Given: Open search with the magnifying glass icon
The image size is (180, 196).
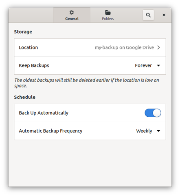Looking at the screenshot, I should pyautogui.click(x=148, y=15).
